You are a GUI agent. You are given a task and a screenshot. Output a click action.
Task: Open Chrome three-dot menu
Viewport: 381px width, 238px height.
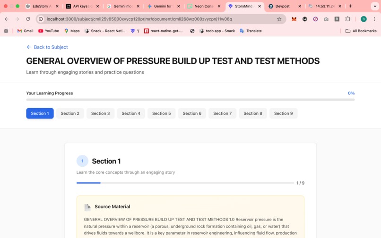point(374,19)
